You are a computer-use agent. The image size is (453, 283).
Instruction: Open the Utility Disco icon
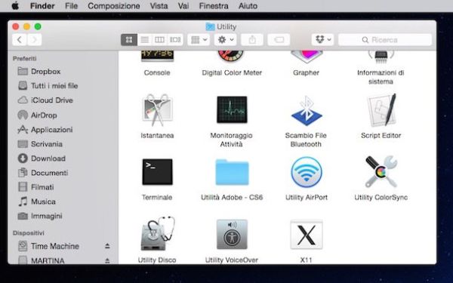pos(158,234)
